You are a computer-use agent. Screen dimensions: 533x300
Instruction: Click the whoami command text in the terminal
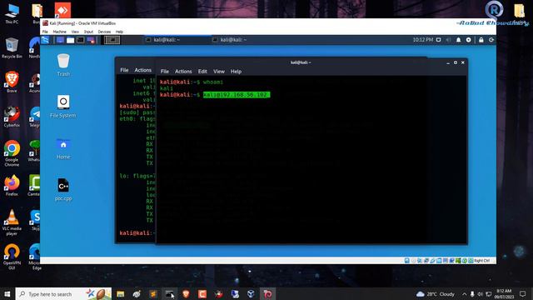point(213,82)
